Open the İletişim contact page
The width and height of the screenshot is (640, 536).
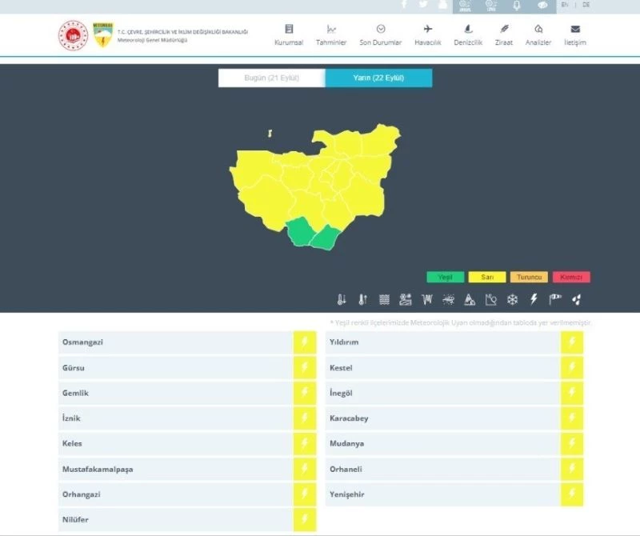pos(574,34)
